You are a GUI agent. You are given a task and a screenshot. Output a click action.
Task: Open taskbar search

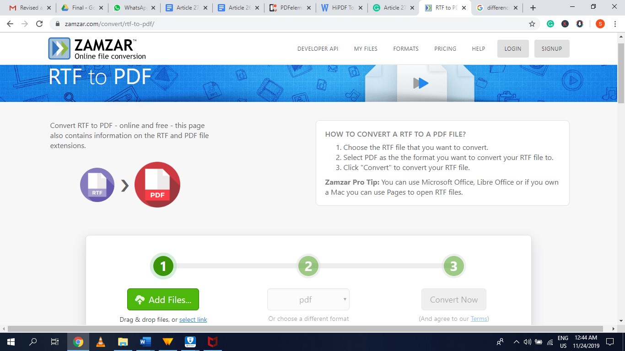[33, 341]
